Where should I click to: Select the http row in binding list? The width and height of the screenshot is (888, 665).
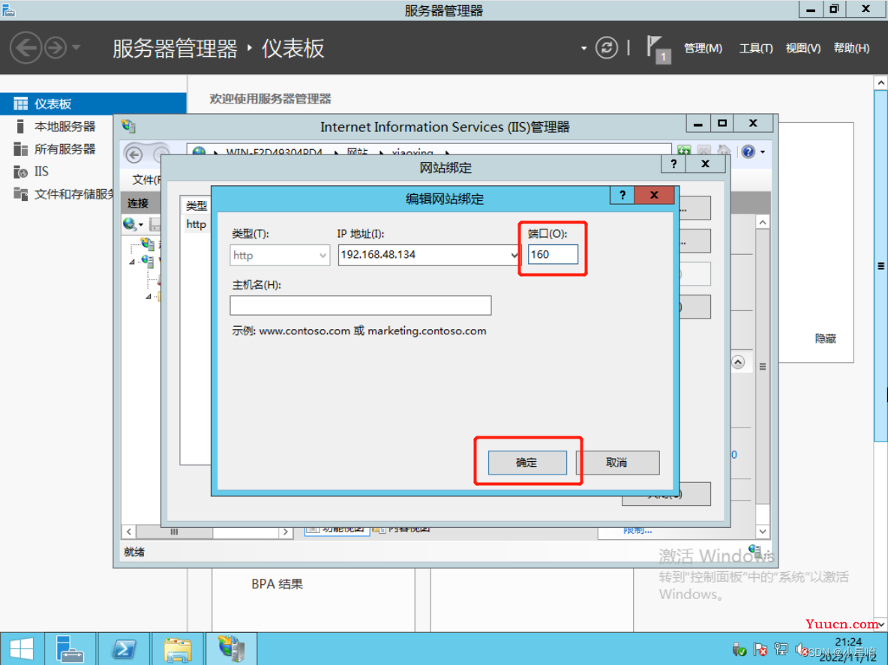(196, 224)
